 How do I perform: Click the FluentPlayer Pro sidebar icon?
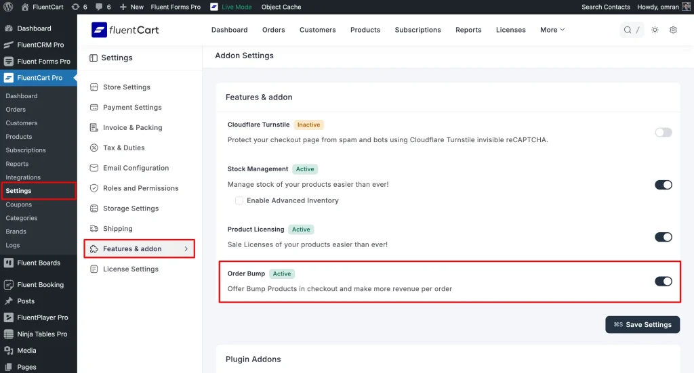pos(8,317)
